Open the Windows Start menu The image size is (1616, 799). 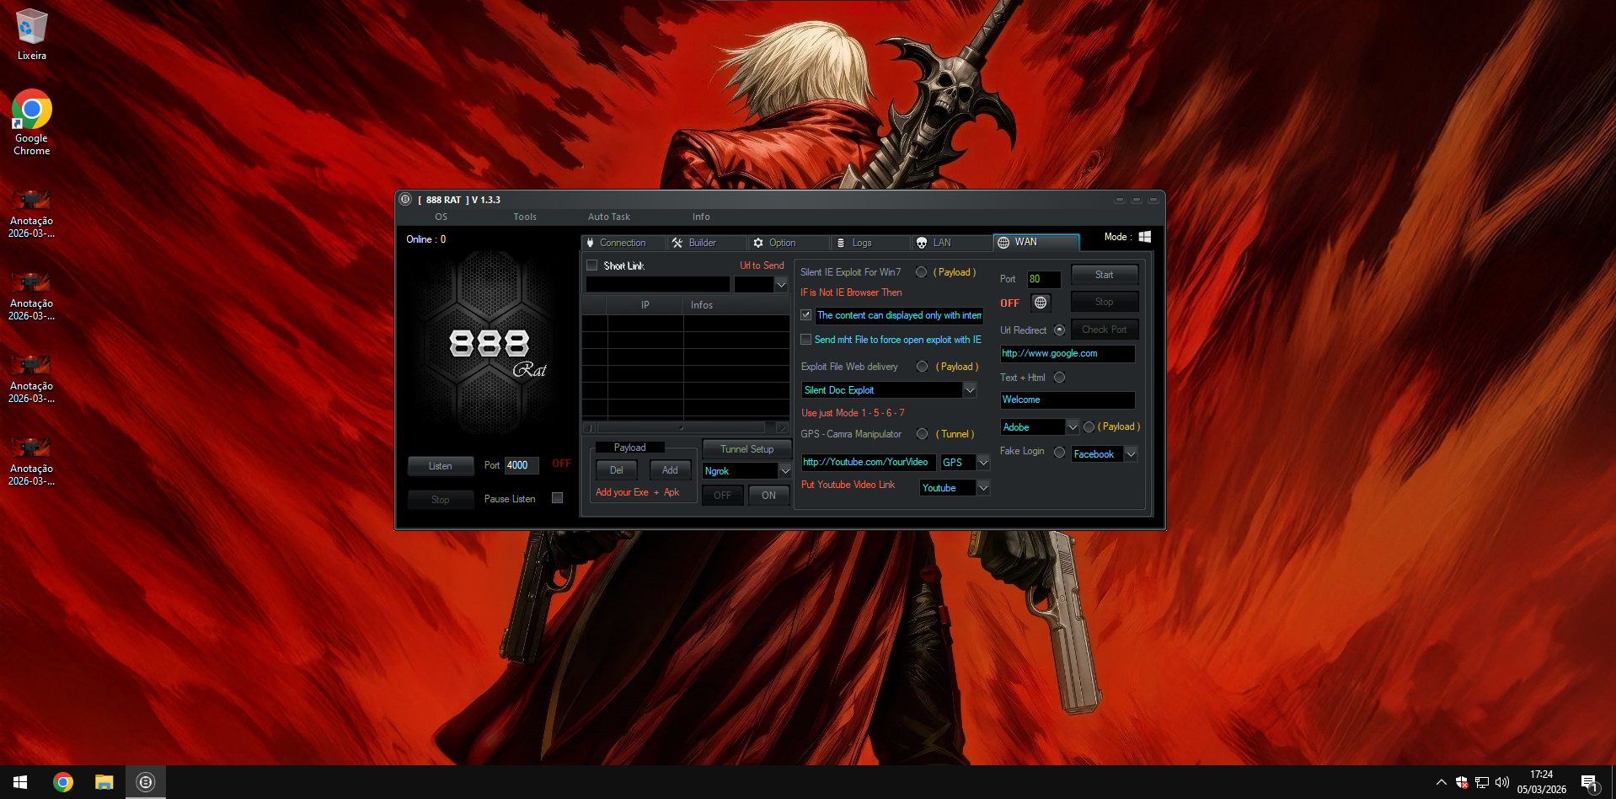20,782
